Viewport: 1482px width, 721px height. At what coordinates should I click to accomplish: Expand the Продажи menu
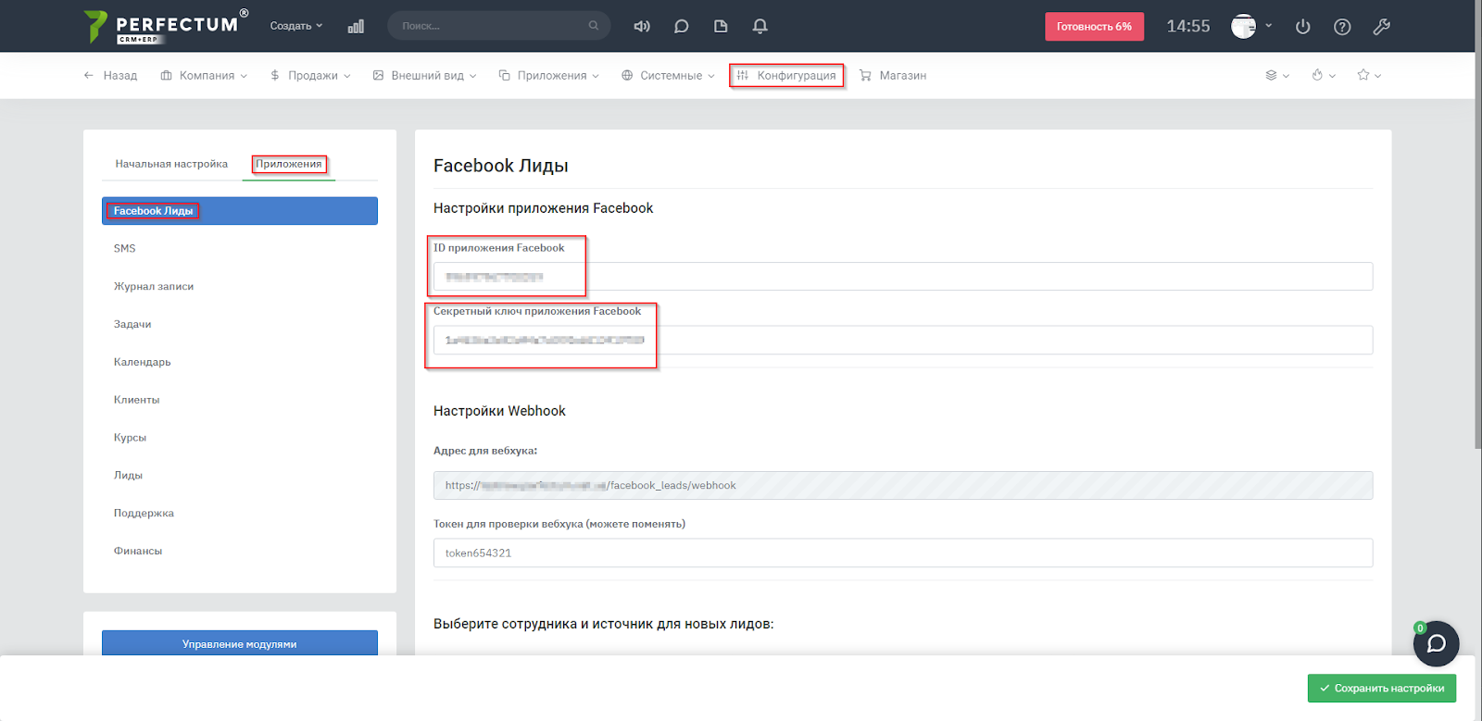[x=310, y=75]
